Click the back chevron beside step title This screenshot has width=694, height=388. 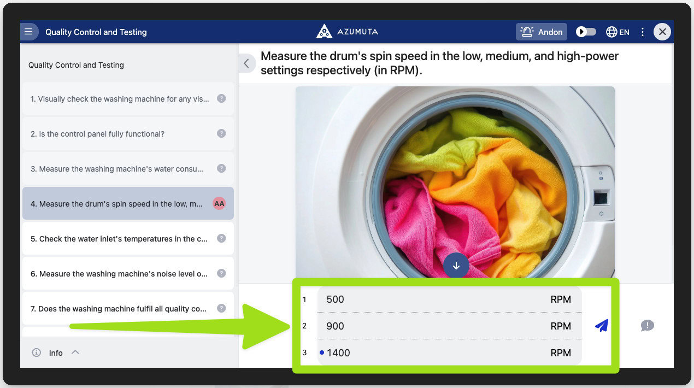pyautogui.click(x=246, y=63)
